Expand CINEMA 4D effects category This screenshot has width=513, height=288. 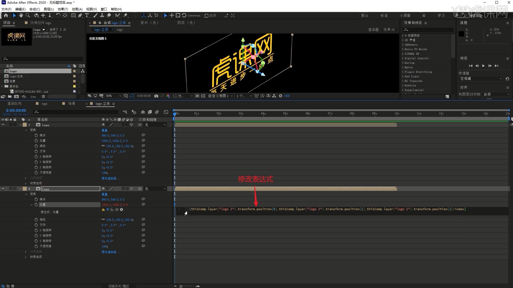coord(403,54)
